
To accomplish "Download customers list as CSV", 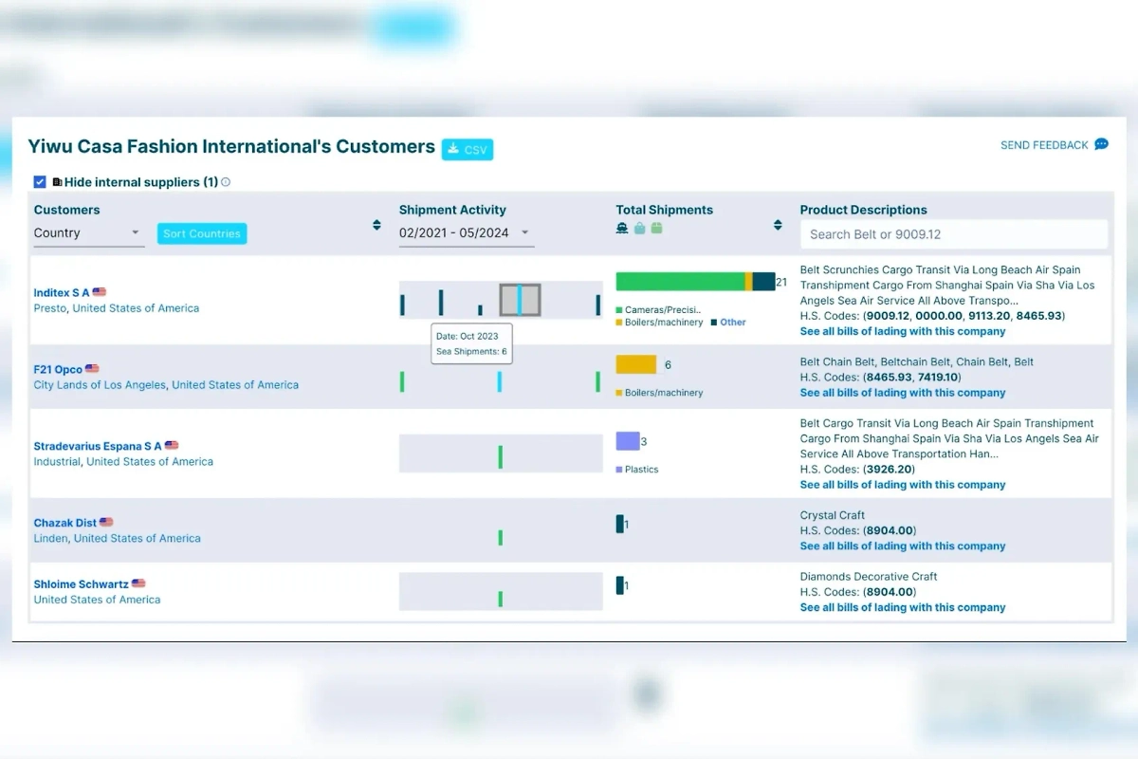I will click(468, 149).
